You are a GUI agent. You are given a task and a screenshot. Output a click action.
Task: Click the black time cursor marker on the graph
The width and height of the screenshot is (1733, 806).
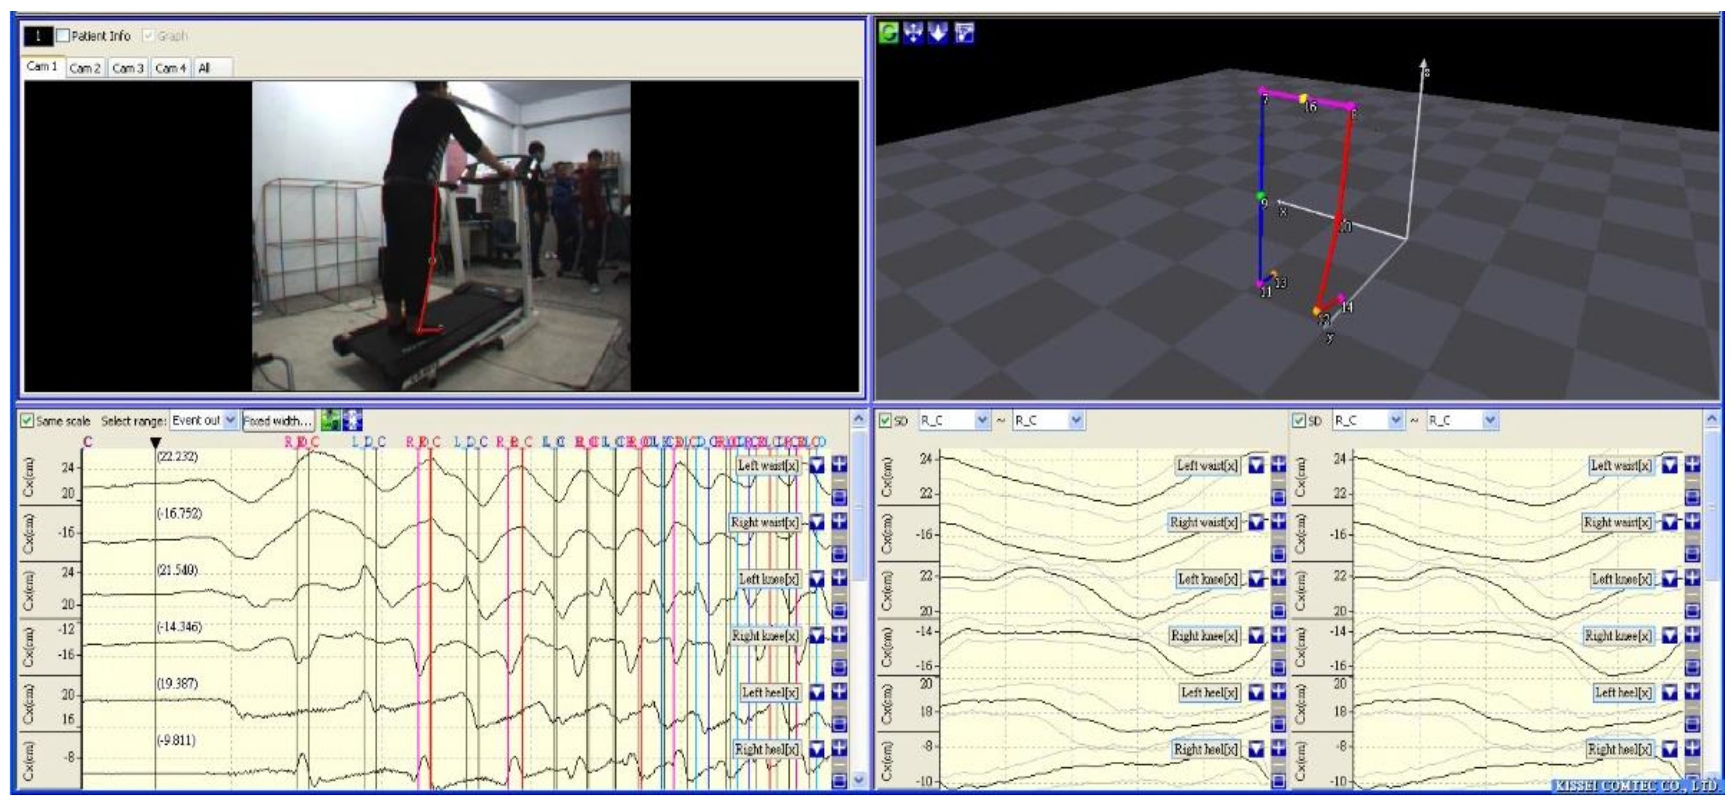click(x=155, y=442)
